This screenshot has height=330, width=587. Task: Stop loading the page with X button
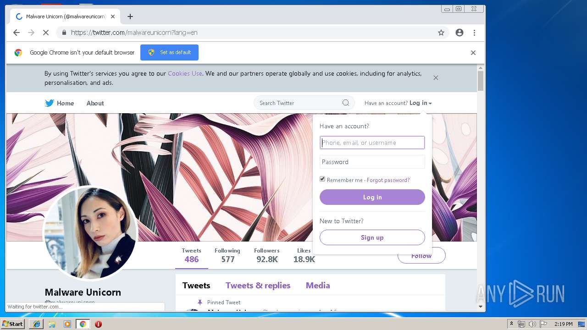coord(46,33)
